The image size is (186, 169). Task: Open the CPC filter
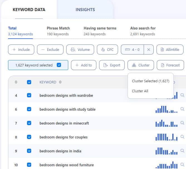pos(107,49)
